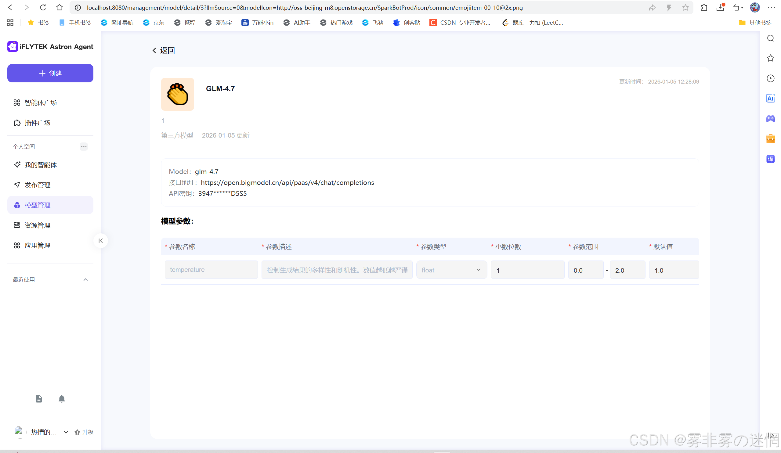Click the decimal places input field
This screenshot has height=453, width=781.
click(527, 270)
